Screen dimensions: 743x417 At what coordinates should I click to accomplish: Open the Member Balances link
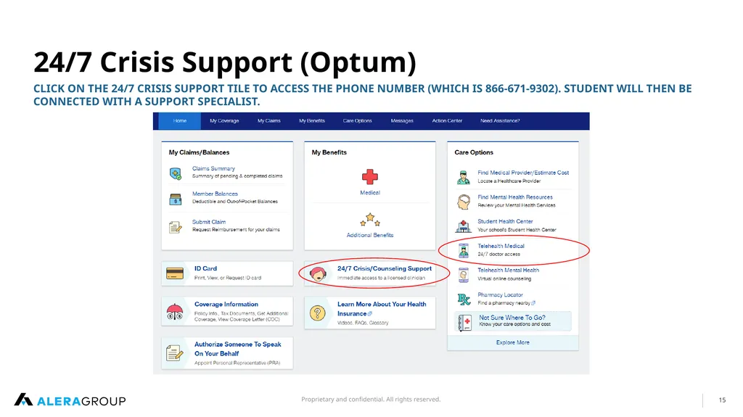tap(215, 194)
